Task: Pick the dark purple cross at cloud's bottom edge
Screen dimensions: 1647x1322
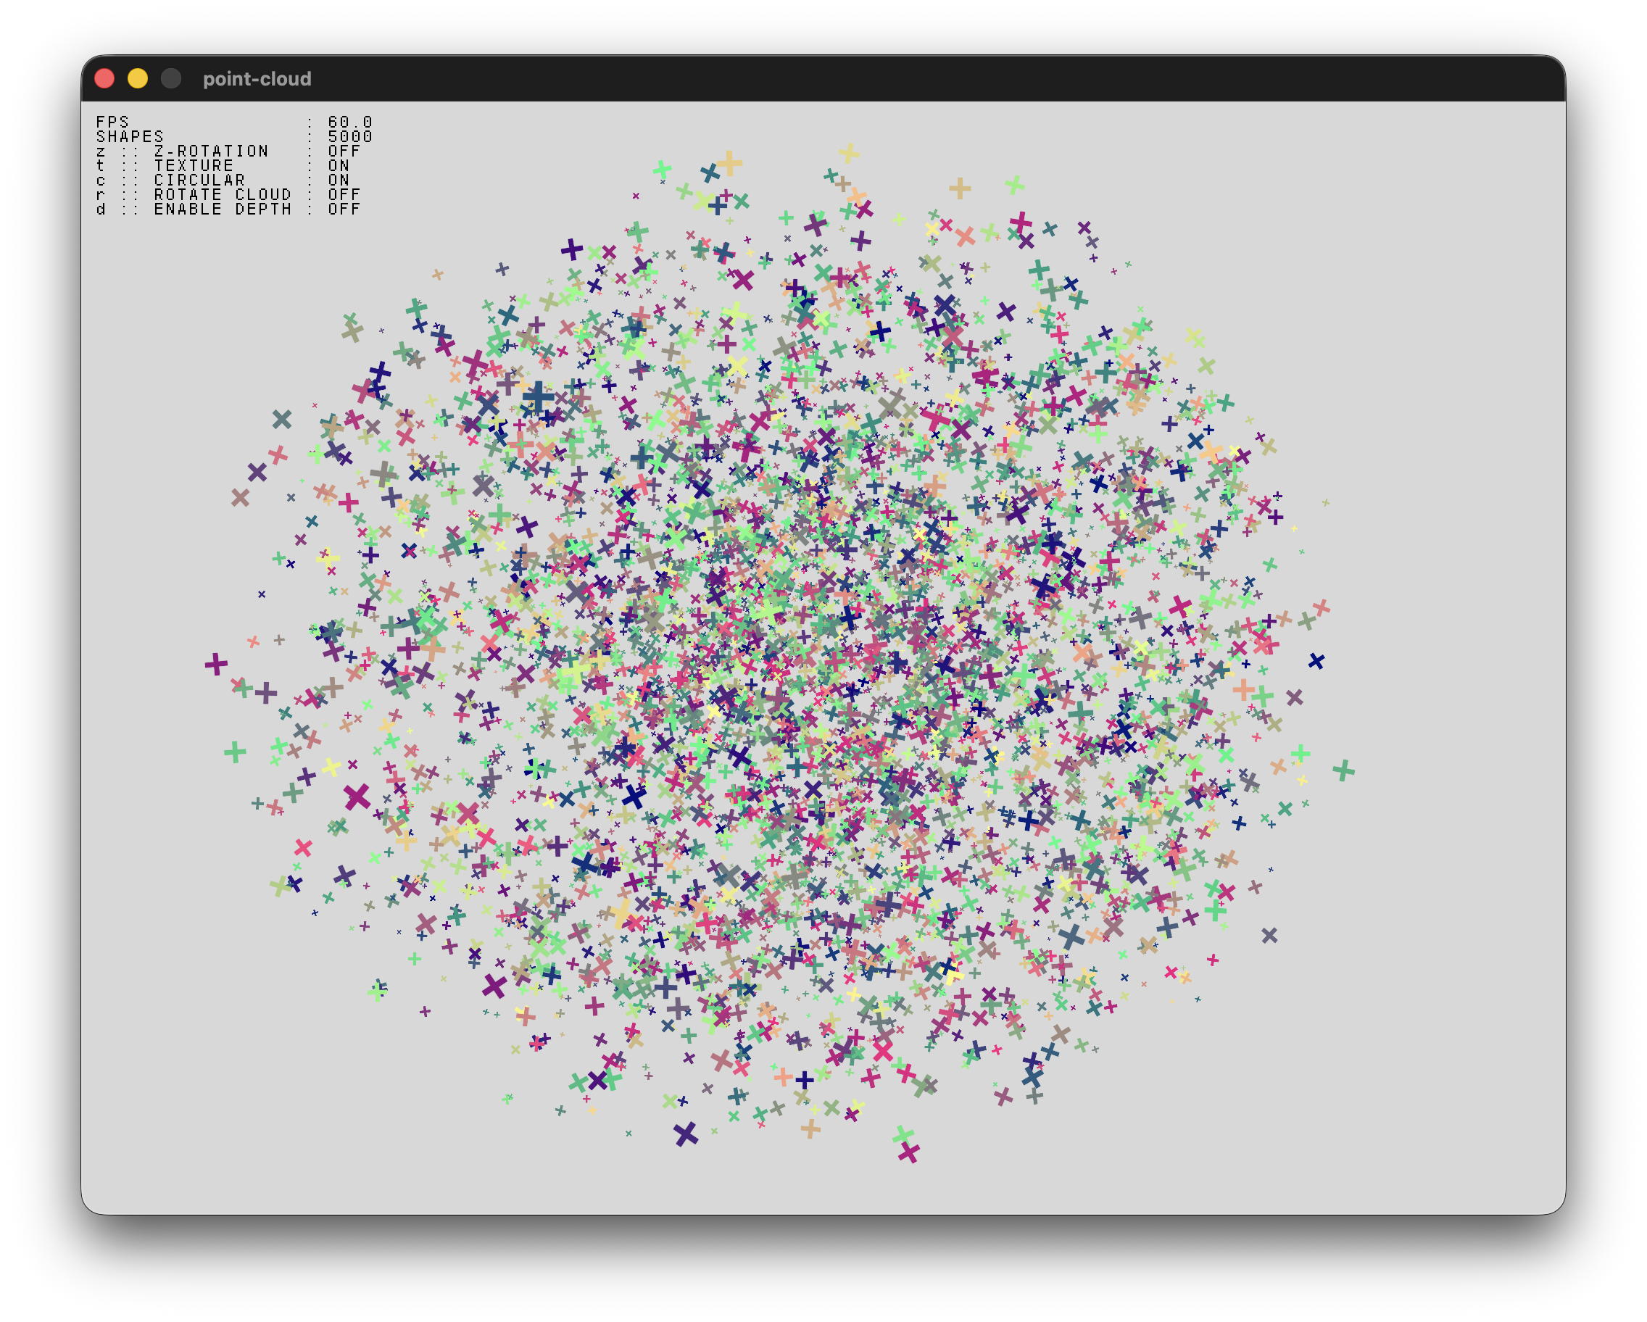Action: (x=685, y=1134)
